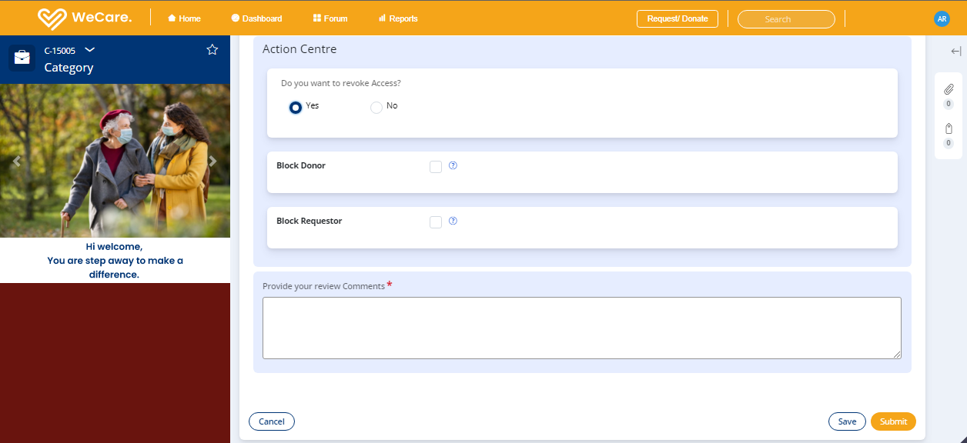Mark case with the star favorite icon
The height and width of the screenshot is (443, 967).
pos(212,50)
